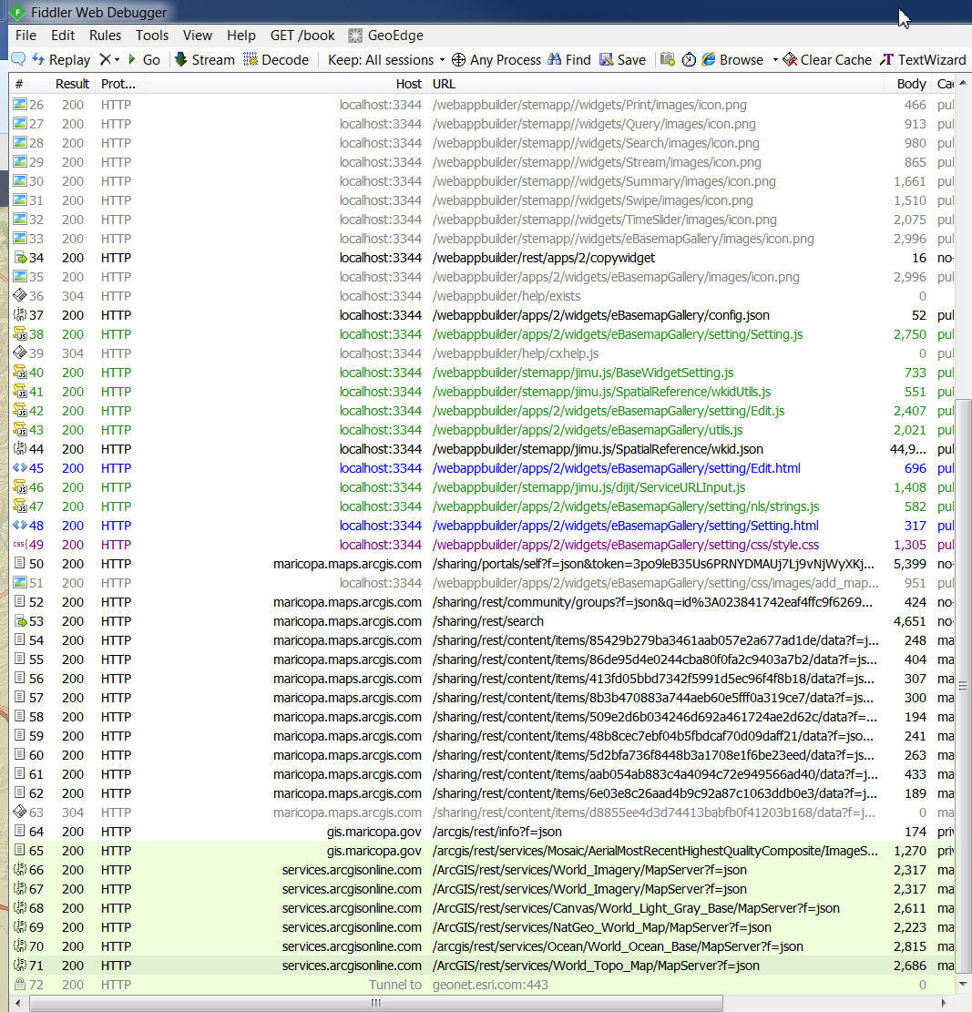Select the /arcgis/rest/info?f=json URL

[x=497, y=832]
